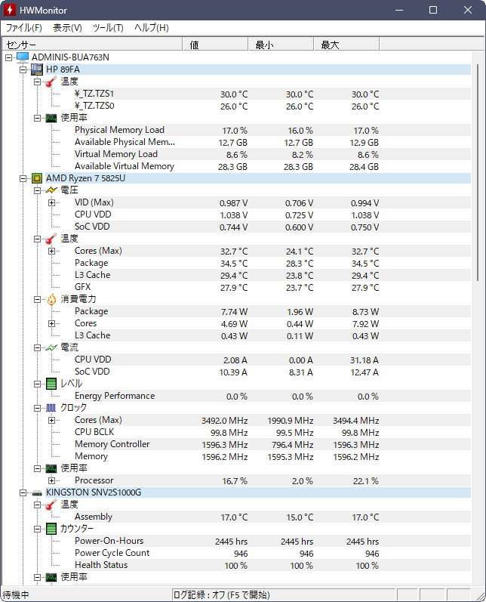Click the flame icon next to 消費電力

(51, 299)
